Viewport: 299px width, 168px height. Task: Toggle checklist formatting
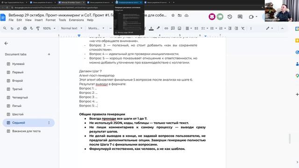click(x=203, y=28)
